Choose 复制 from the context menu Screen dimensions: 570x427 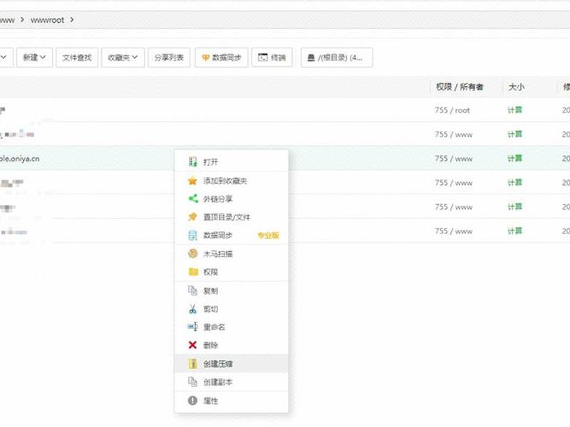[x=231, y=290]
